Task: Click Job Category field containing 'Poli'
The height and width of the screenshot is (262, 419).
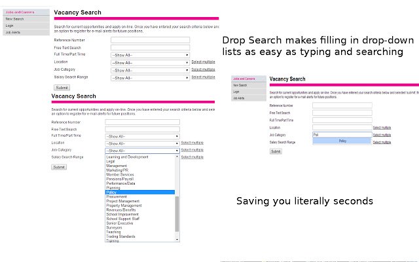Action: pos(342,135)
